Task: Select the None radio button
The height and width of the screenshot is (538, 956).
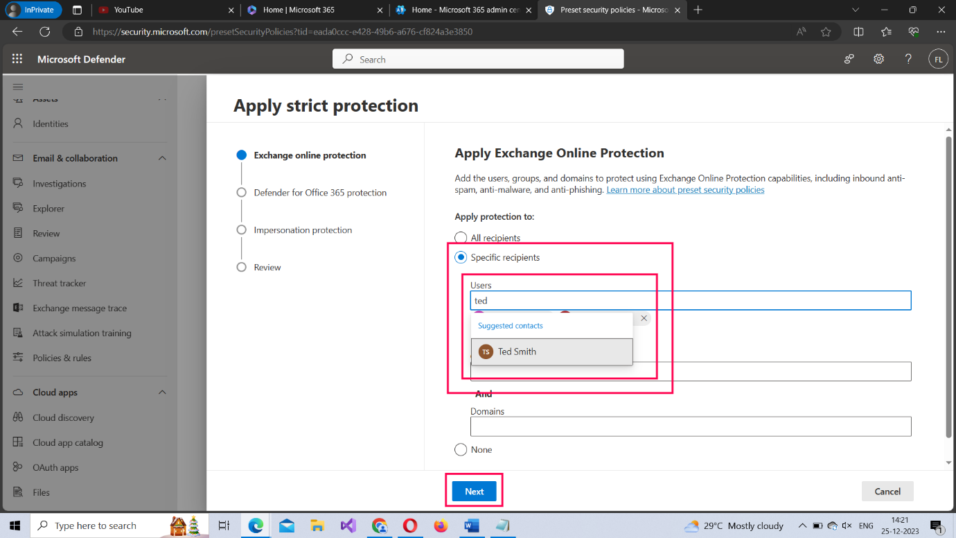Action: [461, 450]
